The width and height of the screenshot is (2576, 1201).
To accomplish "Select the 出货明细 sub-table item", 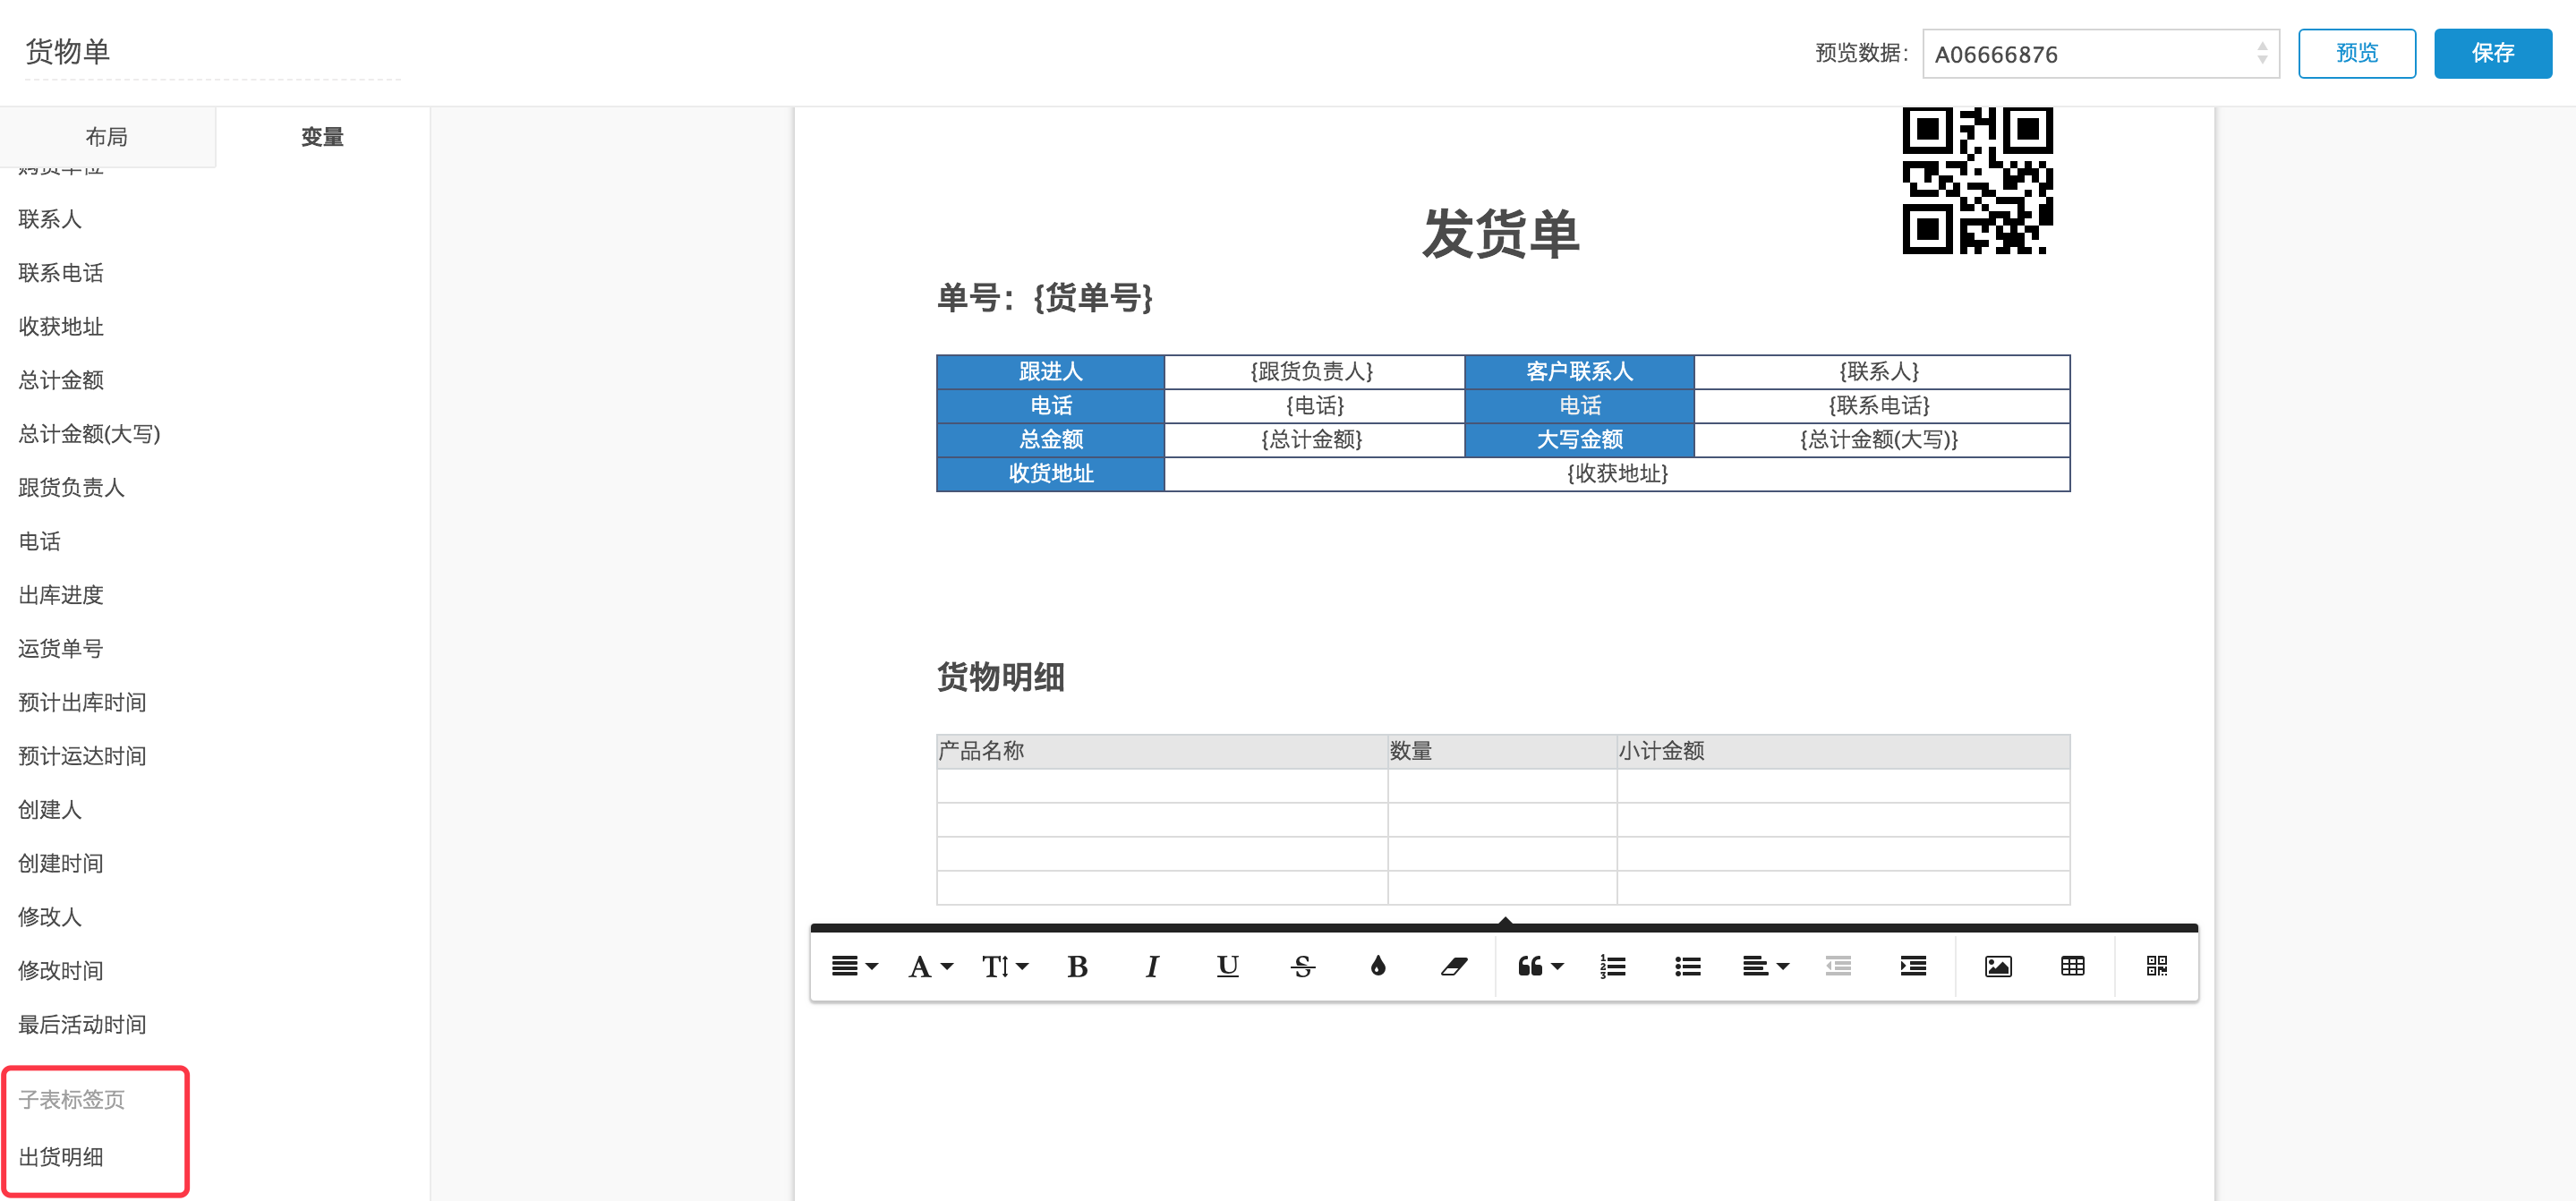I will (x=61, y=1157).
